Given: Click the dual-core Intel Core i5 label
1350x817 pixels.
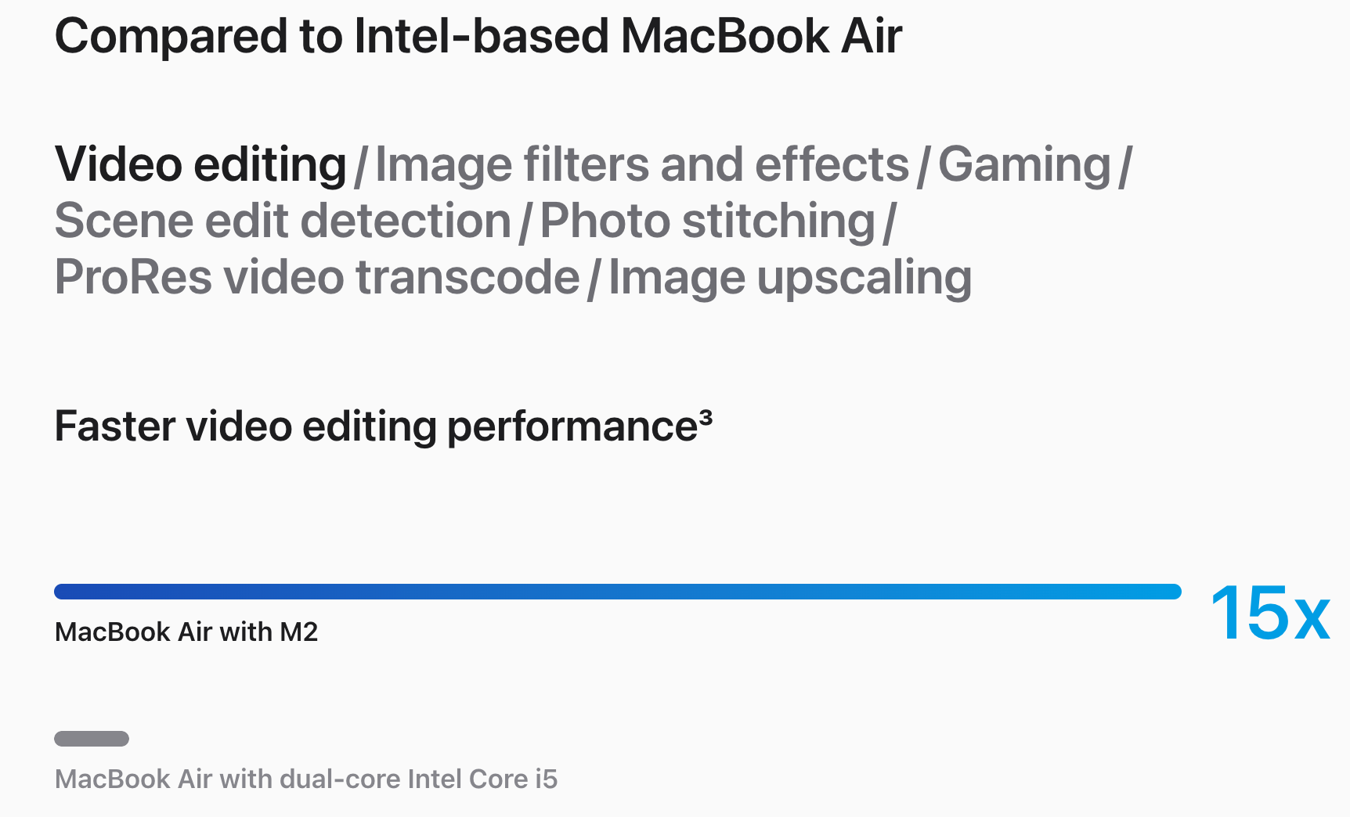Looking at the screenshot, I should 306,779.
